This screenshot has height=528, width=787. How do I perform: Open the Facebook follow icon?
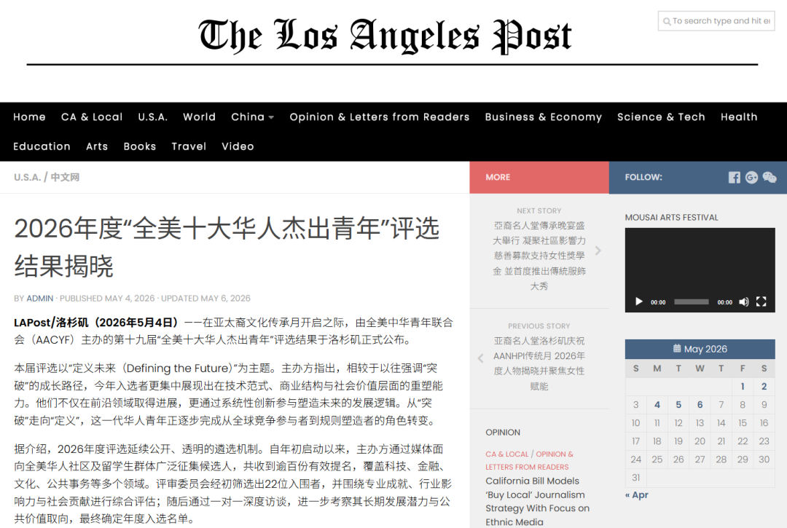pos(735,178)
